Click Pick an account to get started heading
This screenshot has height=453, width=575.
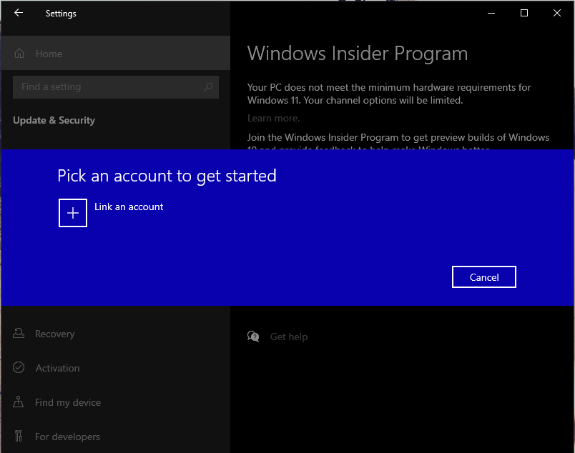167,176
